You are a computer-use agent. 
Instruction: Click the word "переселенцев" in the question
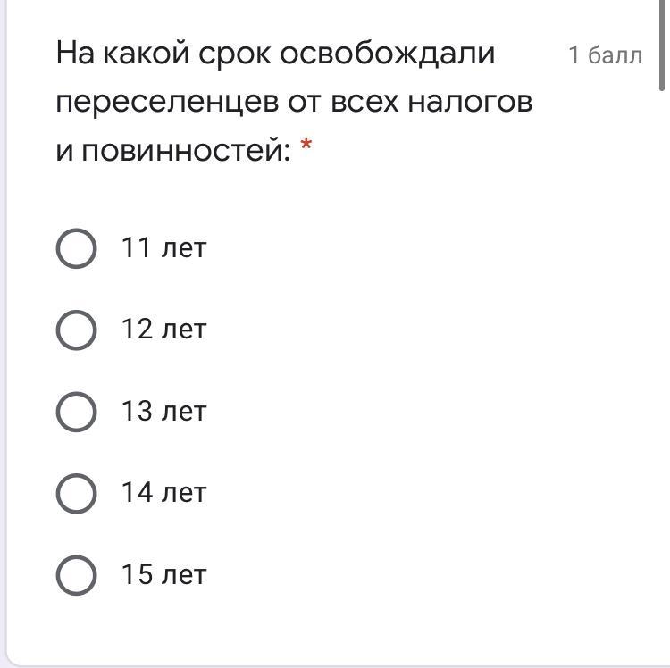[x=166, y=103]
